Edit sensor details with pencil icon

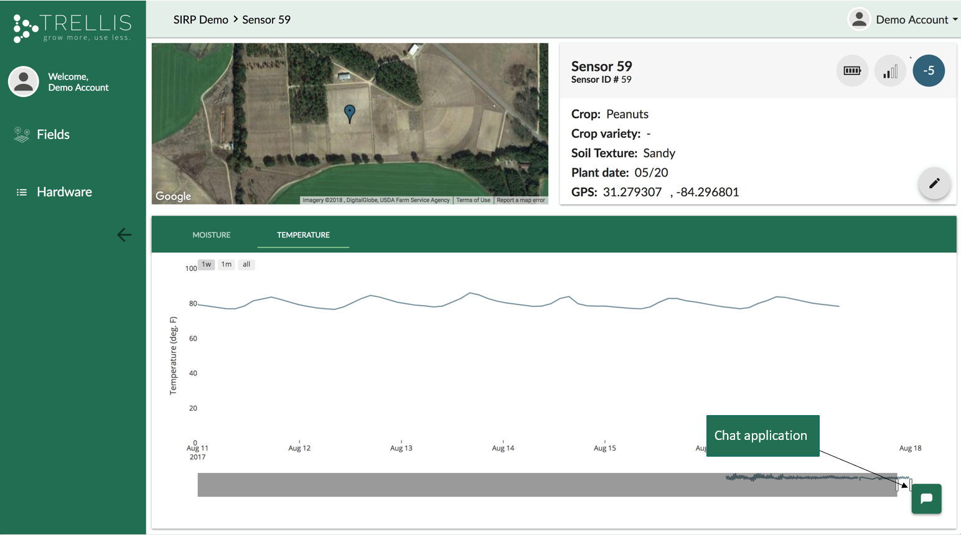click(934, 183)
